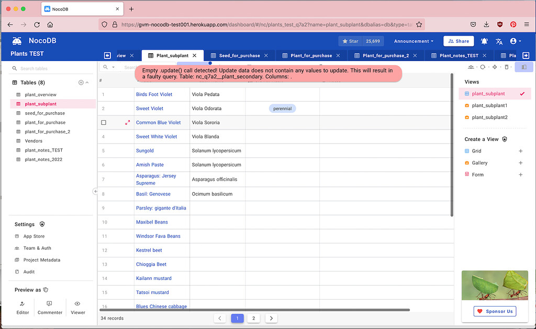Open the Announcement dropdown

coord(413,40)
